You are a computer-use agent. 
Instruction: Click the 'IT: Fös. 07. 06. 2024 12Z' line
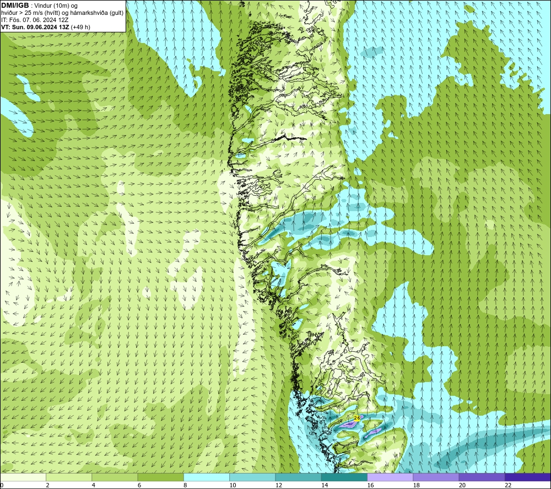35,20
